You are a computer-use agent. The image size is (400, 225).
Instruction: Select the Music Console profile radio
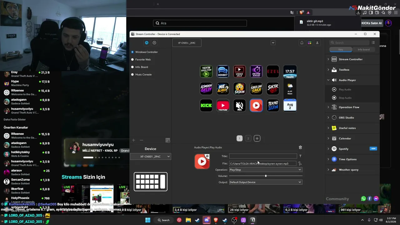click(132, 74)
